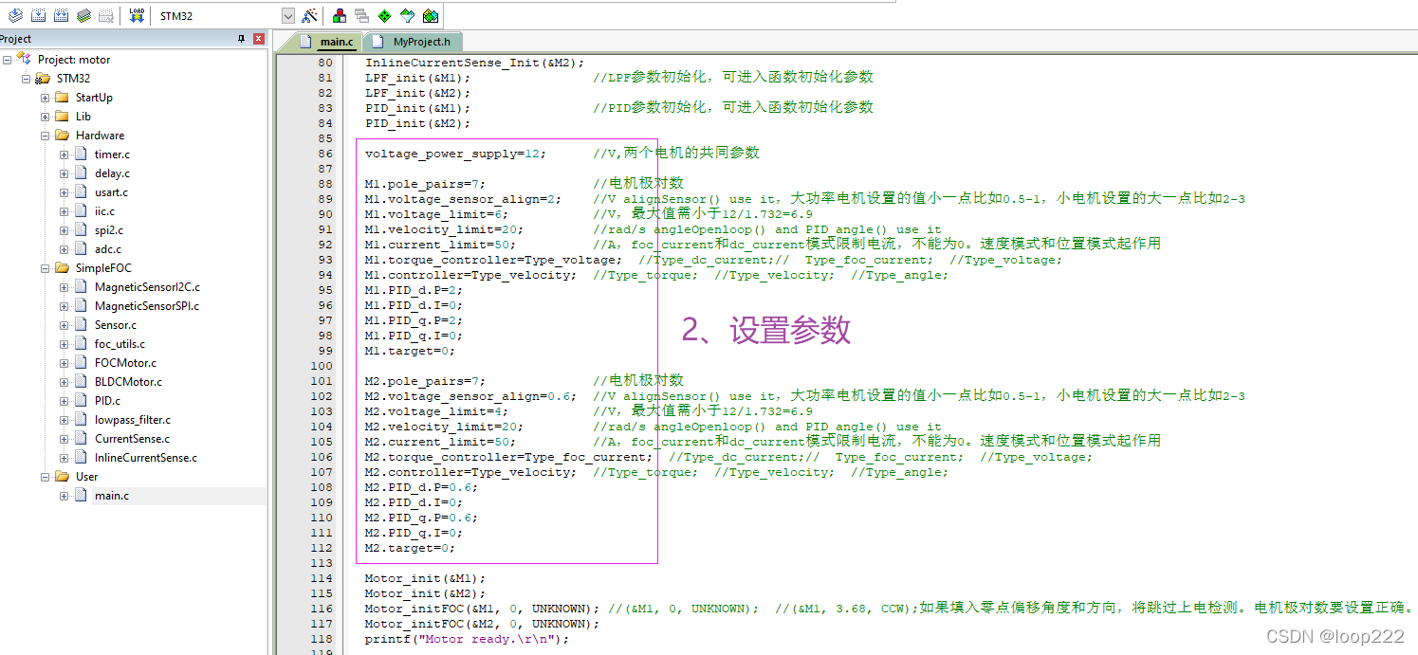Click the Batch Build toolbar icon
1418x655 pixels.
[84, 15]
